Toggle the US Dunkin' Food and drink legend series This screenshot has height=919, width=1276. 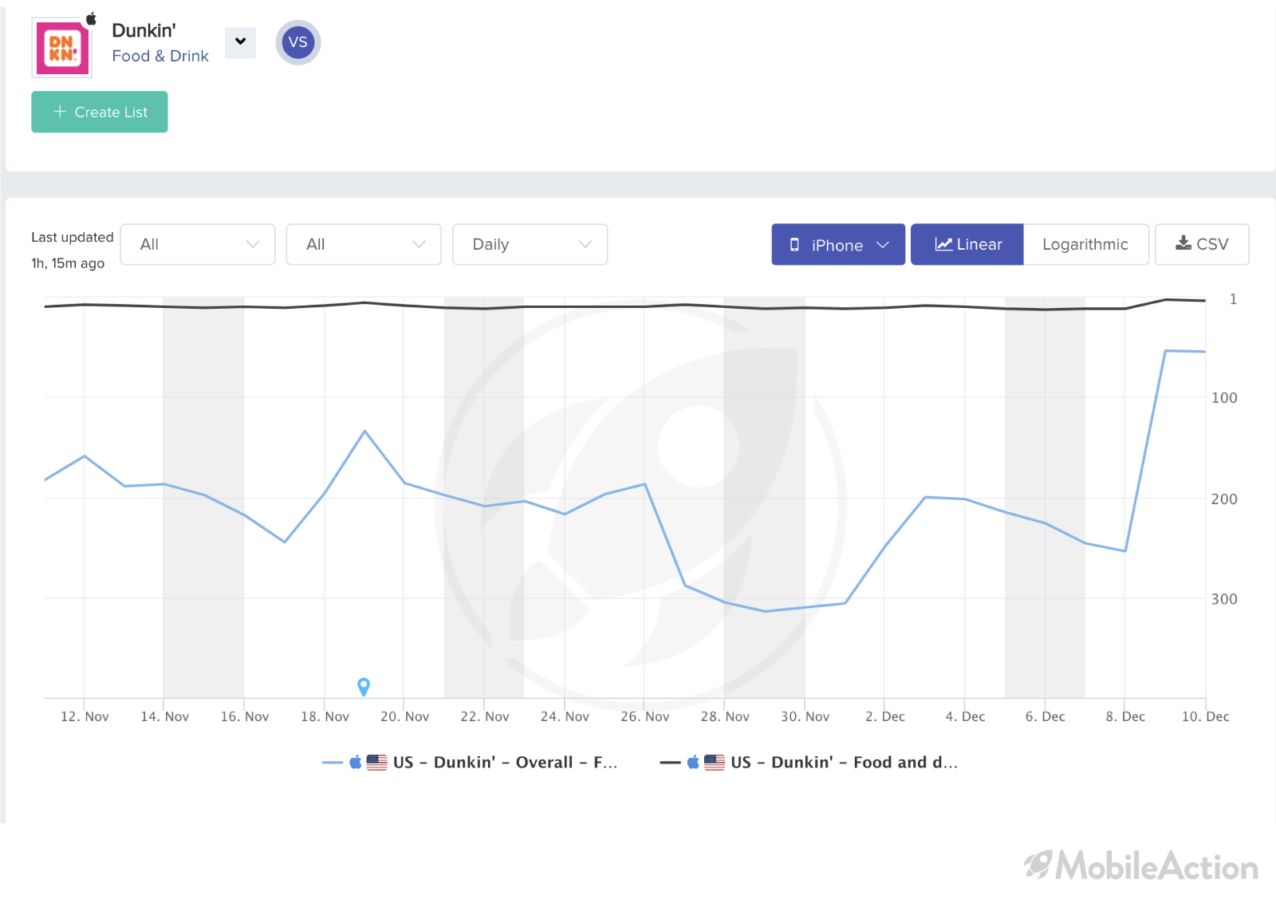point(809,763)
